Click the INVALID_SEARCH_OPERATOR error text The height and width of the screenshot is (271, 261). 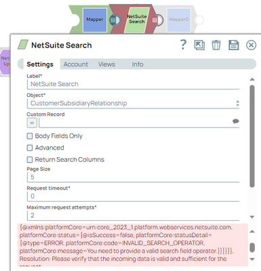coord(163,243)
